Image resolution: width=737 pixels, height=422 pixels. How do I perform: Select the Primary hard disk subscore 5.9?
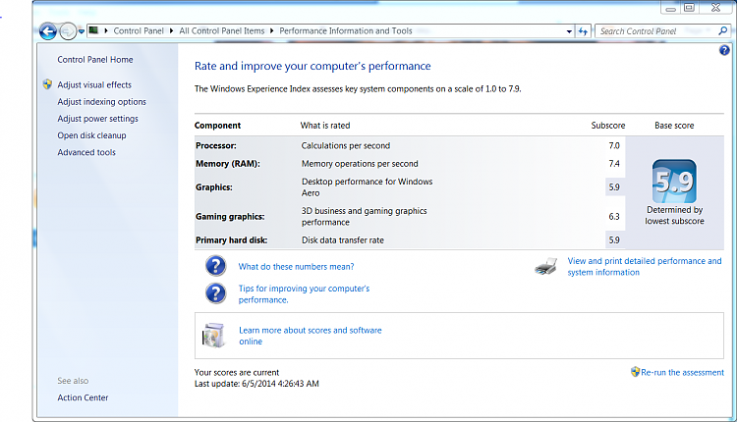tap(614, 239)
